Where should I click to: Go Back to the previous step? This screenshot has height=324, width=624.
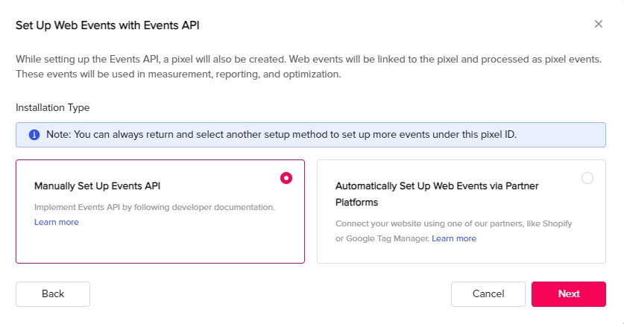pos(53,294)
